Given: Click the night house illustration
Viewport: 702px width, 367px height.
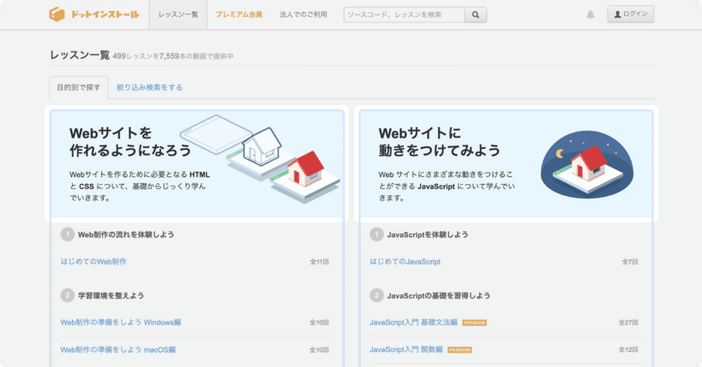Looking at the screenshot, I should 586,165.
